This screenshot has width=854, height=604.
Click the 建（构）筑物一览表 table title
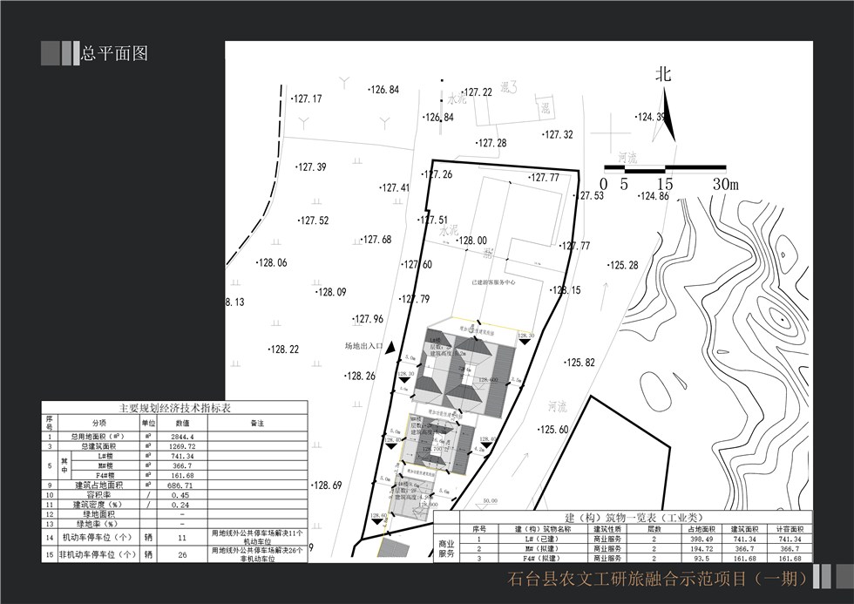tap(623, 518)
